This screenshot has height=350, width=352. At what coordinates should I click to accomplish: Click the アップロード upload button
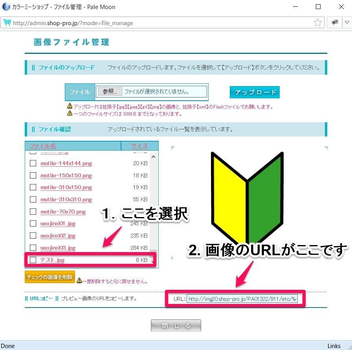click(255, 92)
